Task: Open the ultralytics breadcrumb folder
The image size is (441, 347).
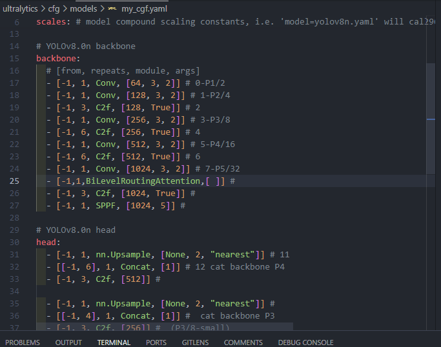Action: coord(22,8)
